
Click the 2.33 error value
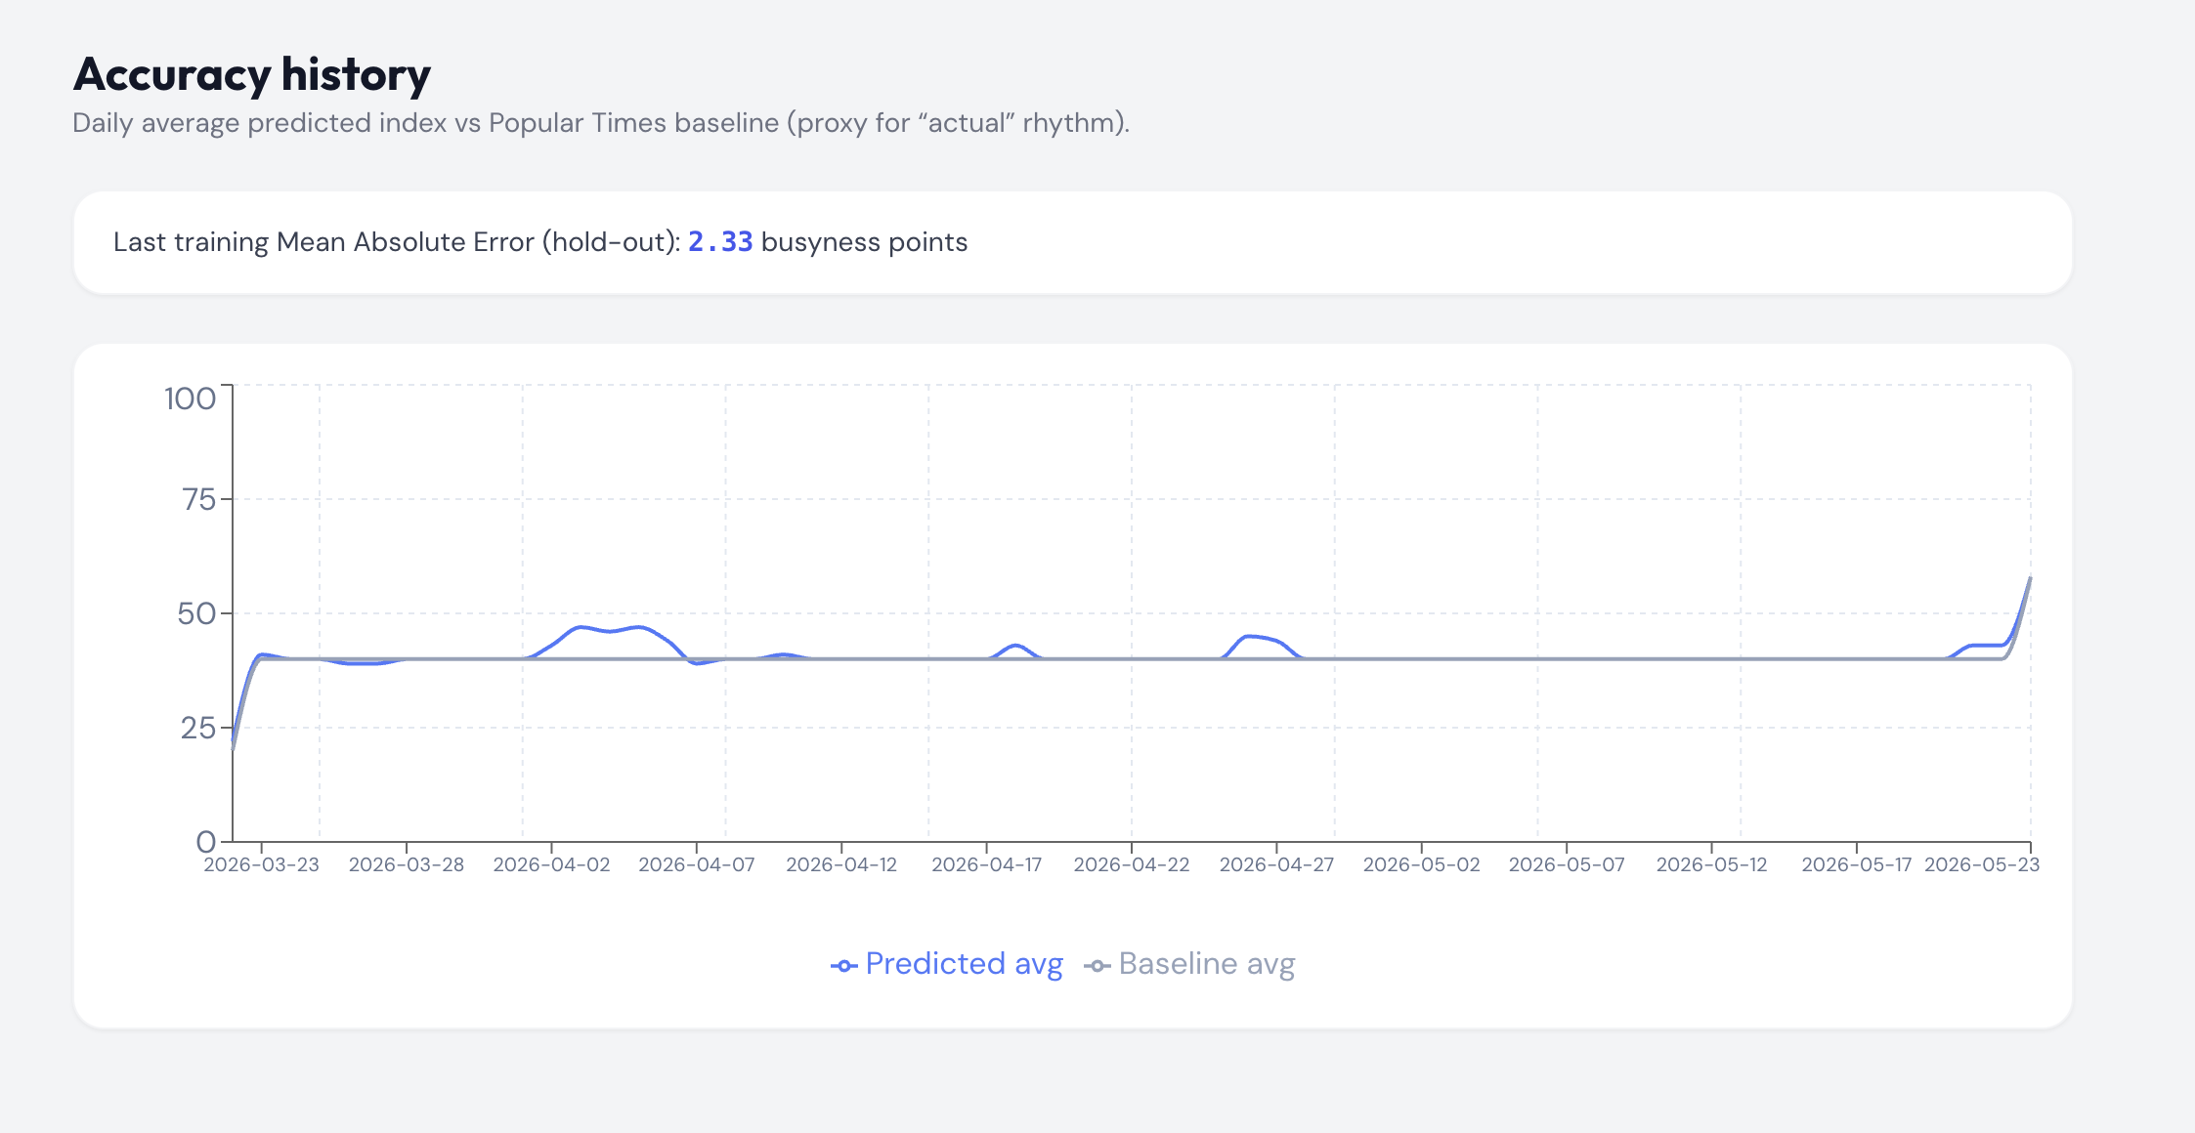coord(720,242)
